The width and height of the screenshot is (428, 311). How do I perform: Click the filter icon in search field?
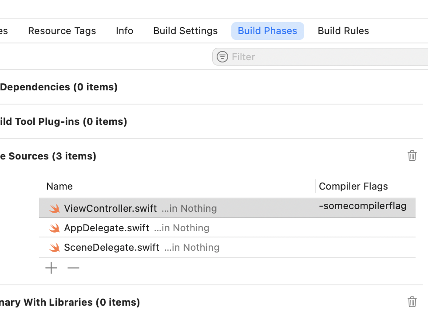click(222, 57)
